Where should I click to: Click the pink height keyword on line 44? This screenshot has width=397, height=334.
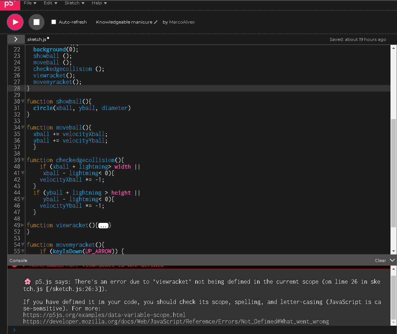click(x=121, y=193)
